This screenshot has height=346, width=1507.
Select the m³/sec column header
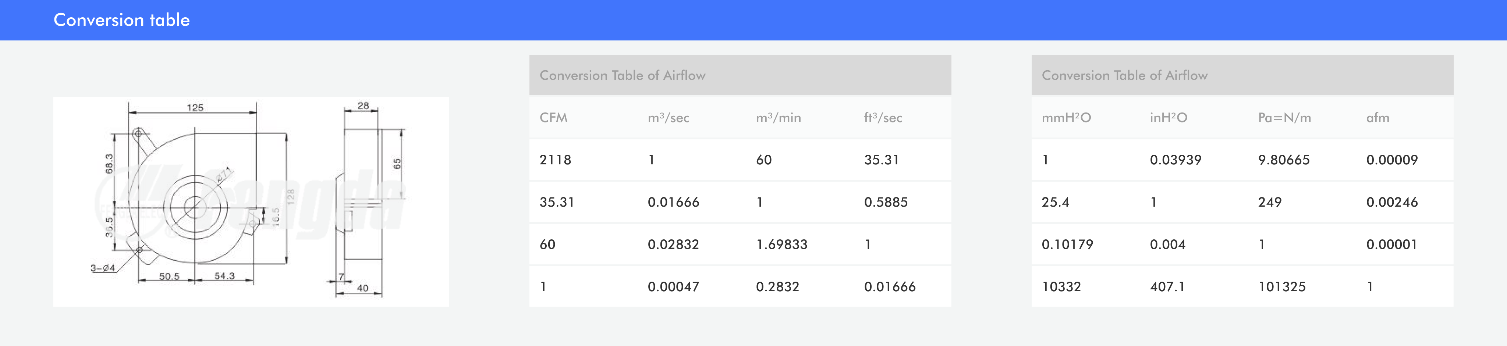[x=668, y=117]
